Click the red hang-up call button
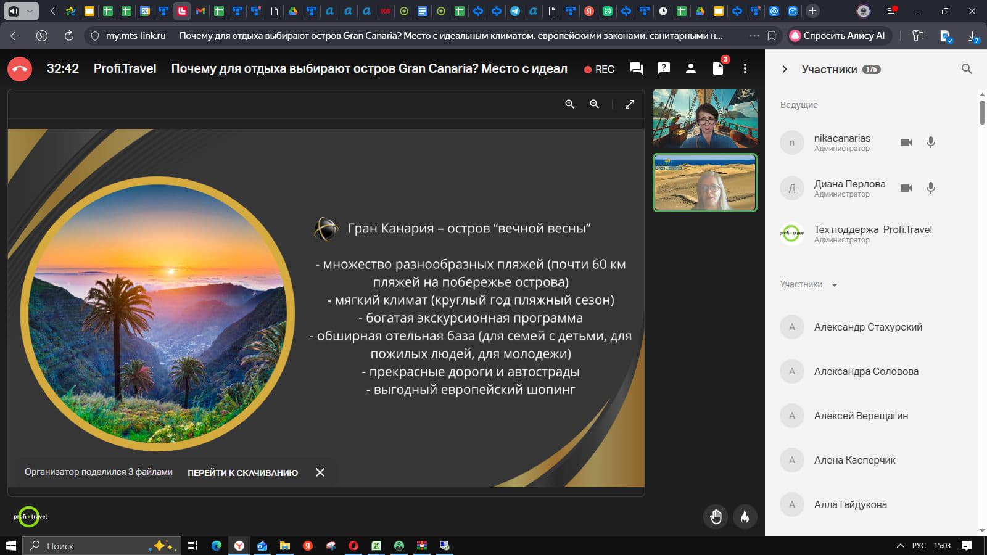Viewport: 987px width, 555px height. click(x=20, y=69)
